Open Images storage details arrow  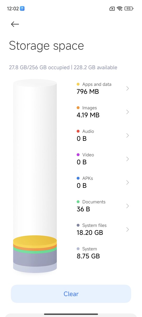(128, 112)
